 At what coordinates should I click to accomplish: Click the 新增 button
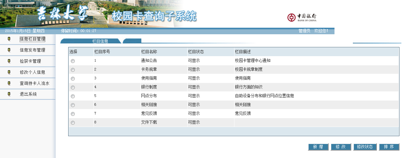(318, 147)
